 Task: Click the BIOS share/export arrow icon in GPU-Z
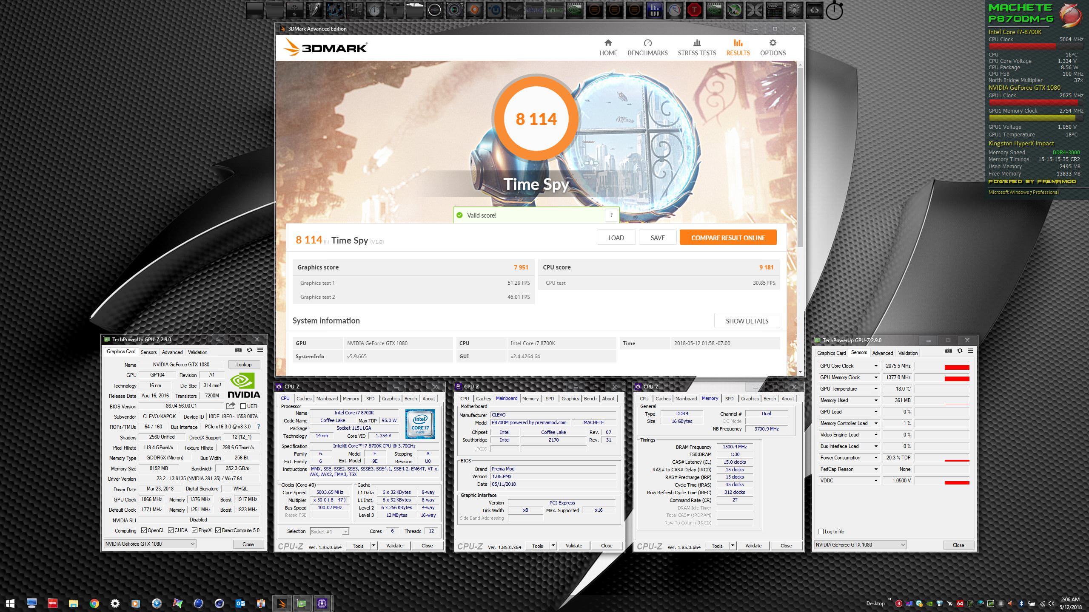(x=231, y=406)
